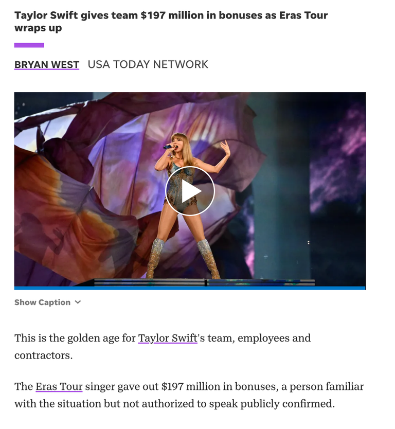Click the singer's microphone in the video thumbnail
Viewport: 395px width, 429px height.
click(x=169, y=147)
